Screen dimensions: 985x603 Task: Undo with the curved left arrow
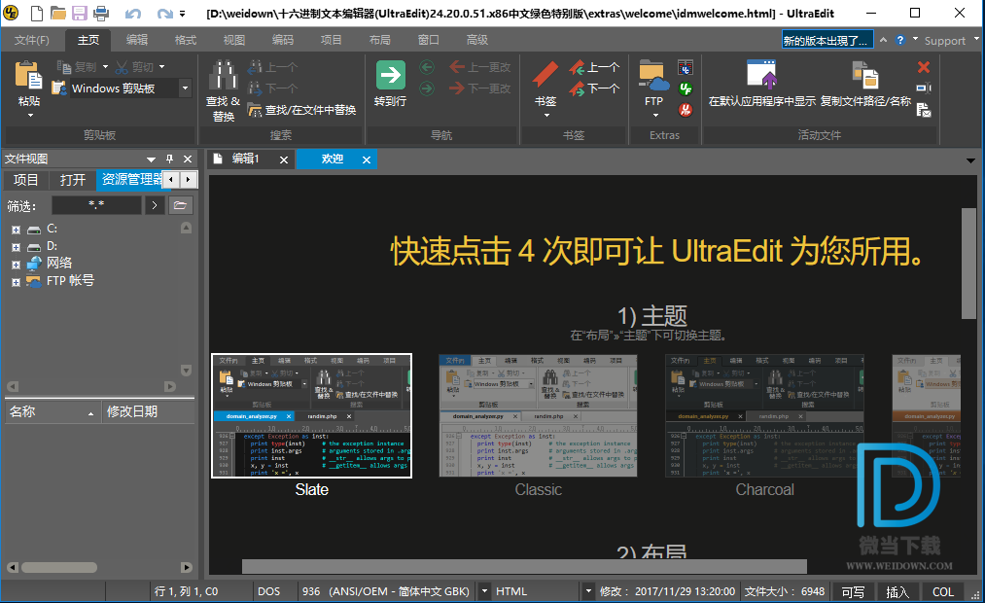133,14
